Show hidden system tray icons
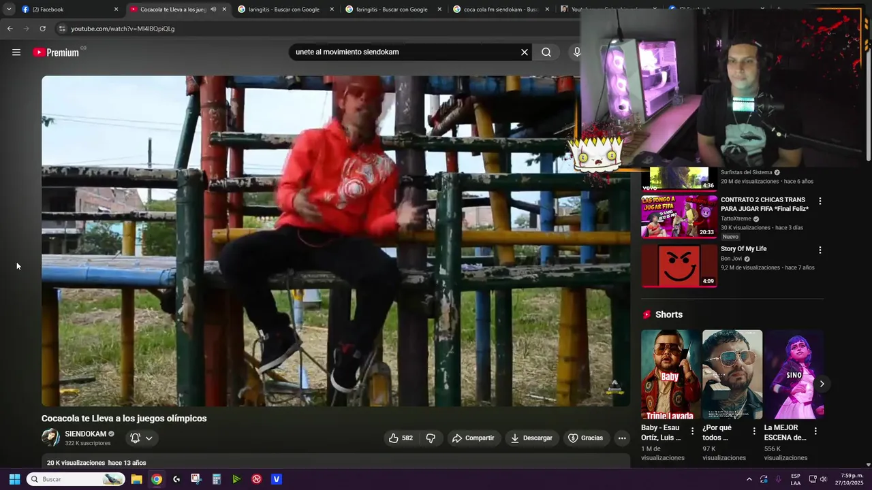The image size is (872, 490). (x=749, y=479)
